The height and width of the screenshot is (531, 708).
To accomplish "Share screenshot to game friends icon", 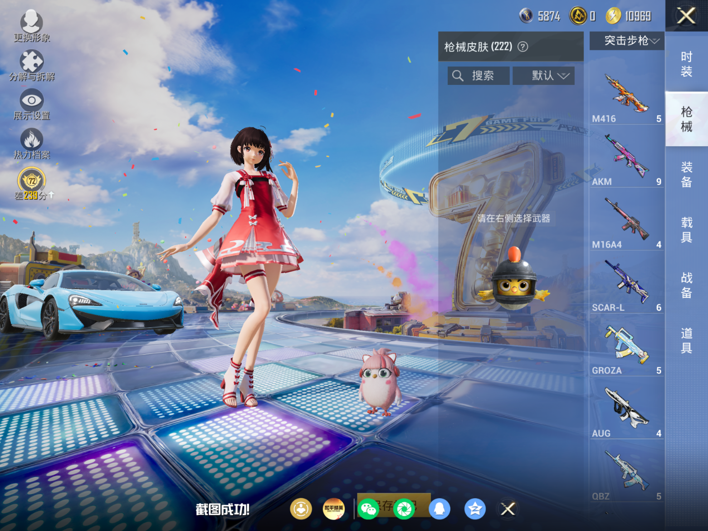I will [301, 509].
